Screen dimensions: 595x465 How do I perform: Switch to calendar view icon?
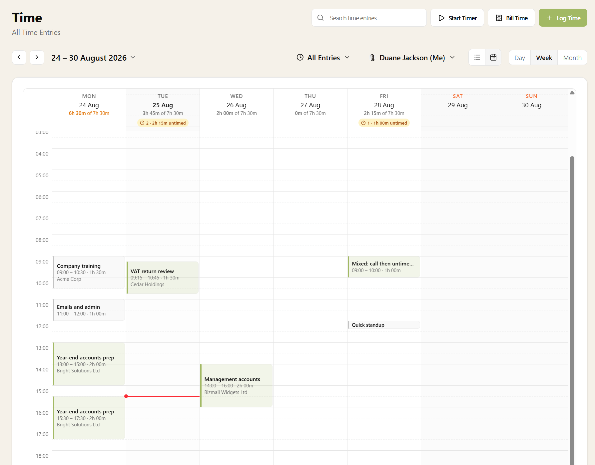tap(493, 58)
